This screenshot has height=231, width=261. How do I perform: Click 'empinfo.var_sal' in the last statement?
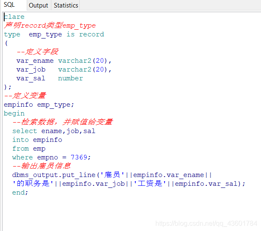coord(206,184)
